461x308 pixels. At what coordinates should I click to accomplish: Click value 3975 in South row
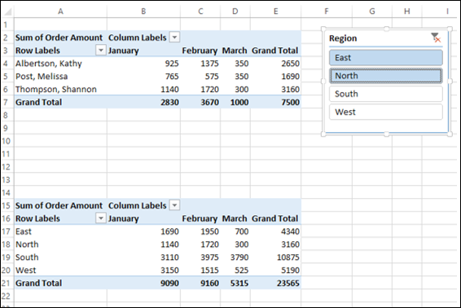209,257
